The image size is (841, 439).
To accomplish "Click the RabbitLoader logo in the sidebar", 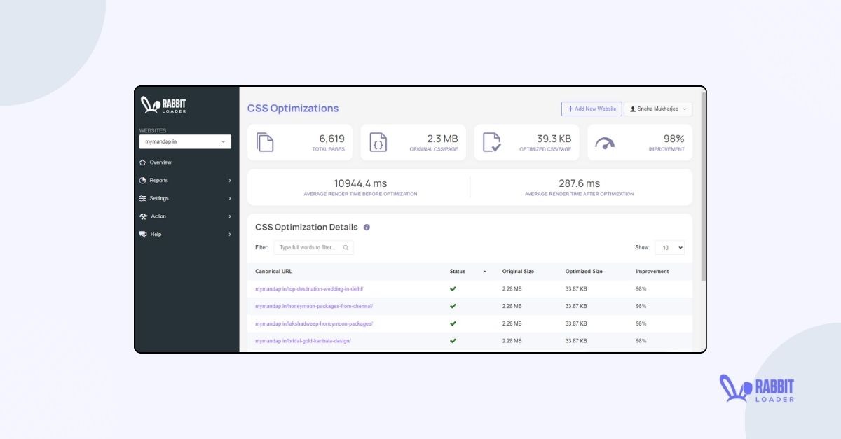I will [x=163, y=104].
